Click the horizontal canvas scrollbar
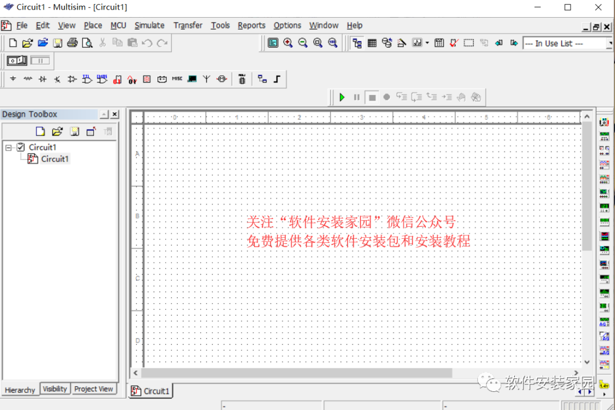This screenshot has width=615, height=410. point(297,373)
